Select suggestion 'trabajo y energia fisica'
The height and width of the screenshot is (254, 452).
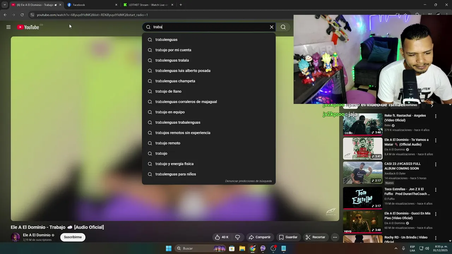(x=209, y=164)
